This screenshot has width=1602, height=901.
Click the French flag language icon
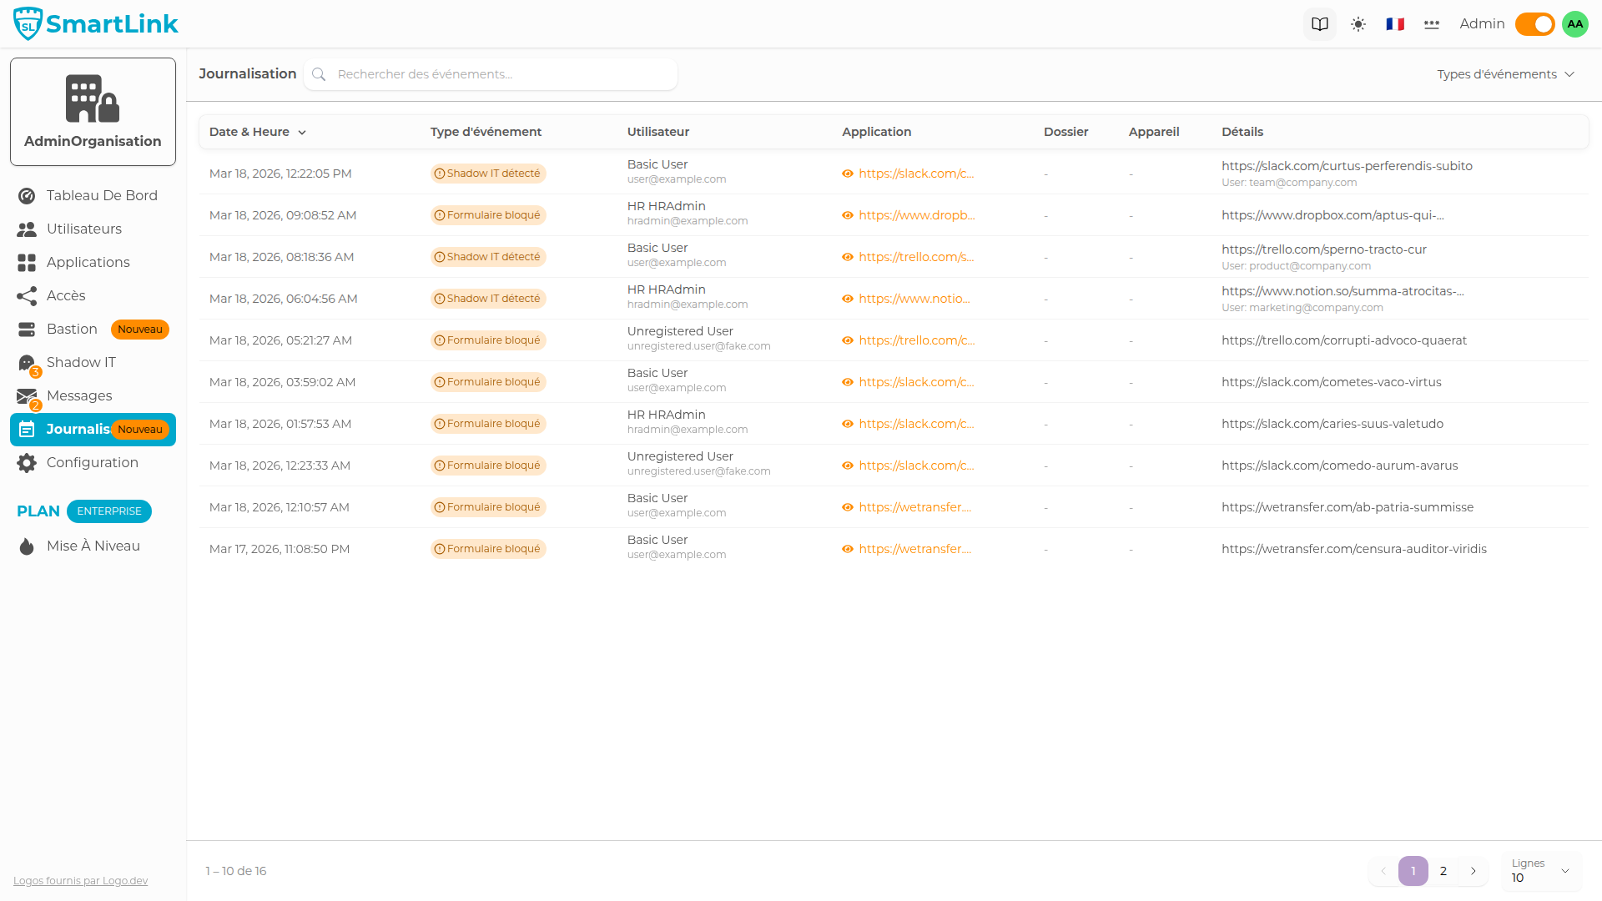1394,23
